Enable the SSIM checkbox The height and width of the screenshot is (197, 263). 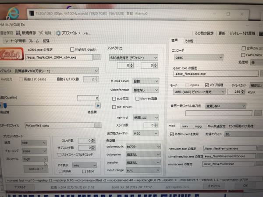84,171
